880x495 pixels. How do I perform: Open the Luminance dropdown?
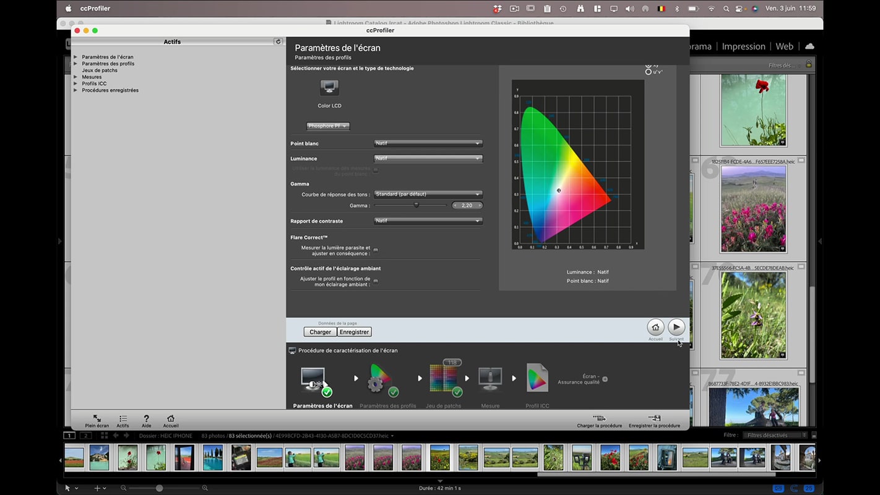428,158
